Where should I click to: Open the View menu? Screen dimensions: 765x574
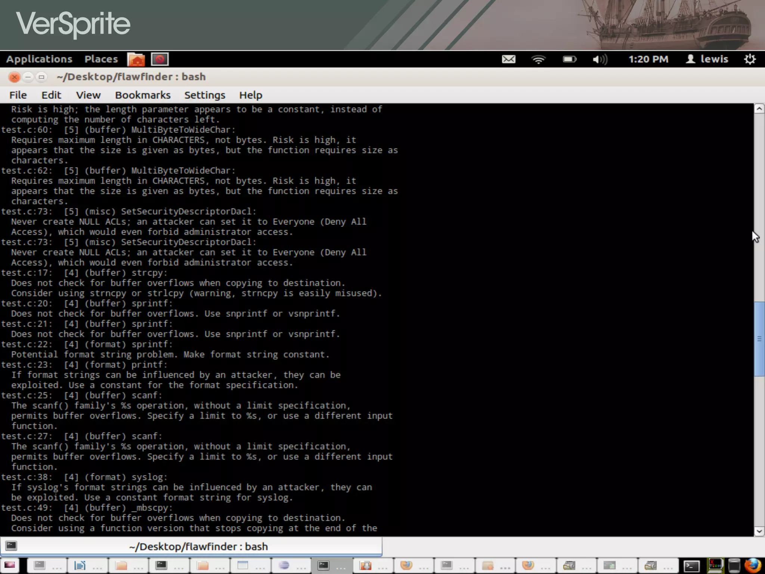88,95
